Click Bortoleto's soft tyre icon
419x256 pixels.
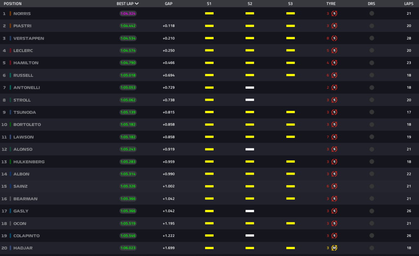(x=334, y=124)
